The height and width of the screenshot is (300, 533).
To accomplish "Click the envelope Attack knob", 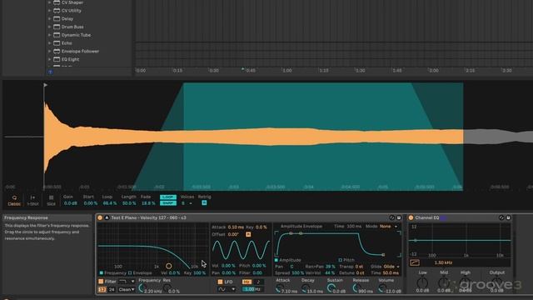I will coord(279,288).
